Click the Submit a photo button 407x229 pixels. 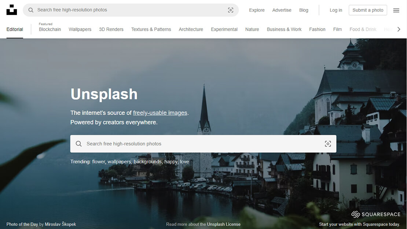(x=368, y=10)
